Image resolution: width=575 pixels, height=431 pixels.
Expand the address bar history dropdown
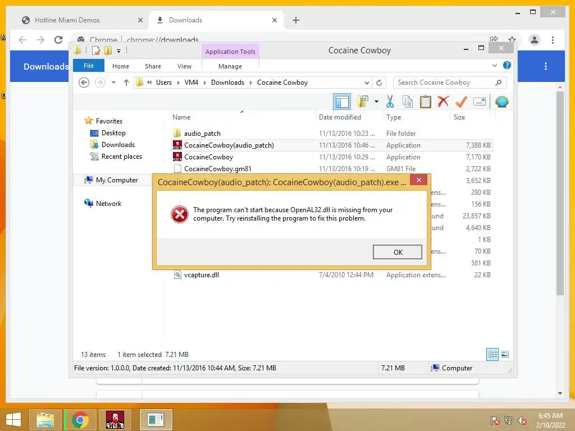pos(366,82)
